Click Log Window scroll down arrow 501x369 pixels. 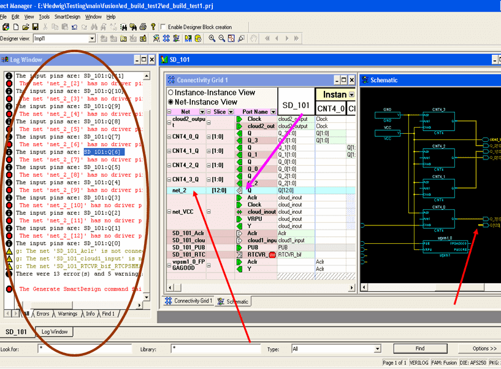tap(147, 297)
